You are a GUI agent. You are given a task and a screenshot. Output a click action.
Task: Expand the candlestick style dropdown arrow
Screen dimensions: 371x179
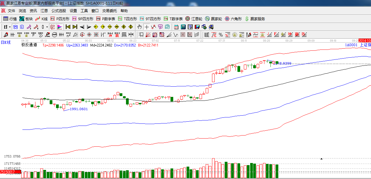[47, 27]
